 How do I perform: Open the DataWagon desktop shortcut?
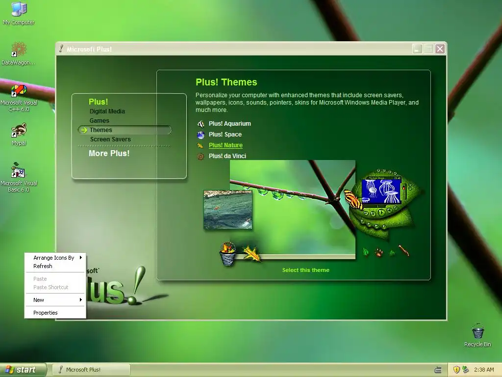pyautogui.click(x=19, y=53)
